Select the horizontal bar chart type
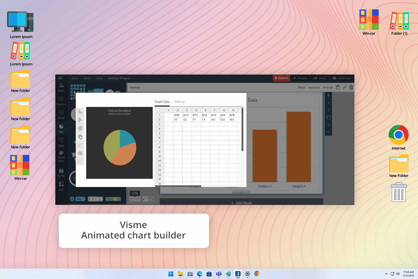The width and height of the screenshot is (418, 279). point(80,120)
